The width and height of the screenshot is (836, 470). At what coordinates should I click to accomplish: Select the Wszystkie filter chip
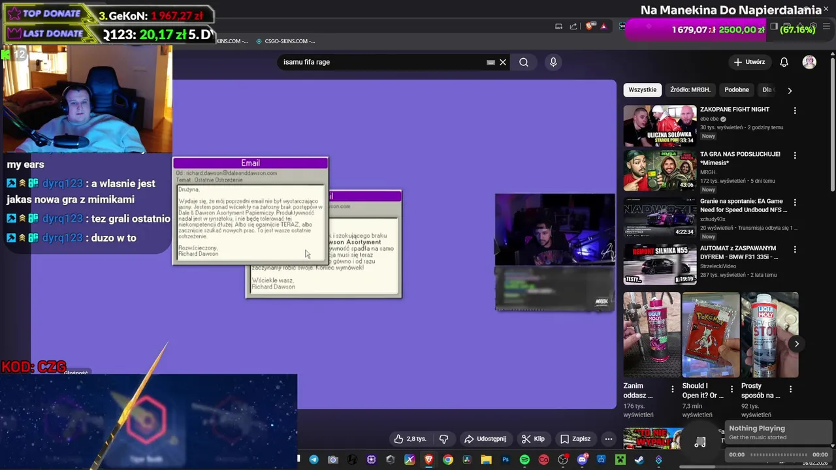tap(643, 90)
